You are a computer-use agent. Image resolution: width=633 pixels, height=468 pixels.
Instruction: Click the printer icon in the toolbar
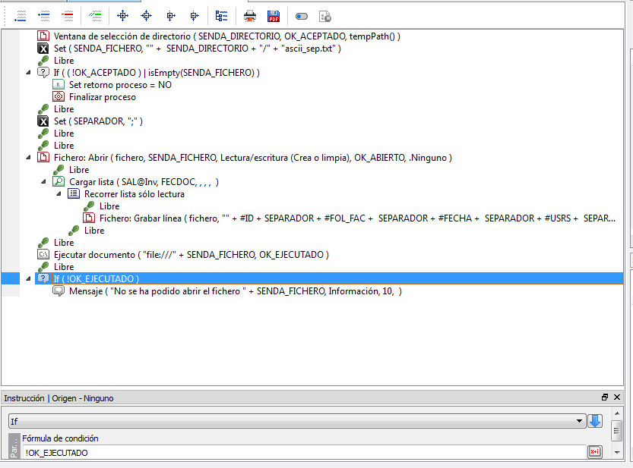(x=250, y=15)
